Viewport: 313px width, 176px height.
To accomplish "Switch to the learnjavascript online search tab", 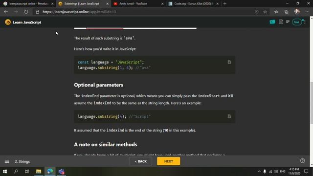I will pyautogui.click(x=27, y=3).
